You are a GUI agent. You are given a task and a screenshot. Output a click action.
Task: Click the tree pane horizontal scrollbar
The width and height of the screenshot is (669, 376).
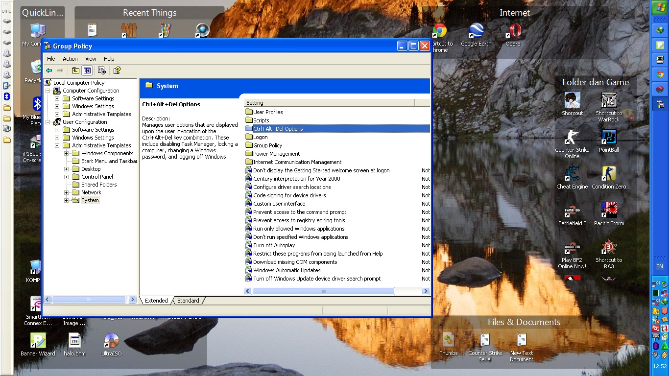(90, 300)
